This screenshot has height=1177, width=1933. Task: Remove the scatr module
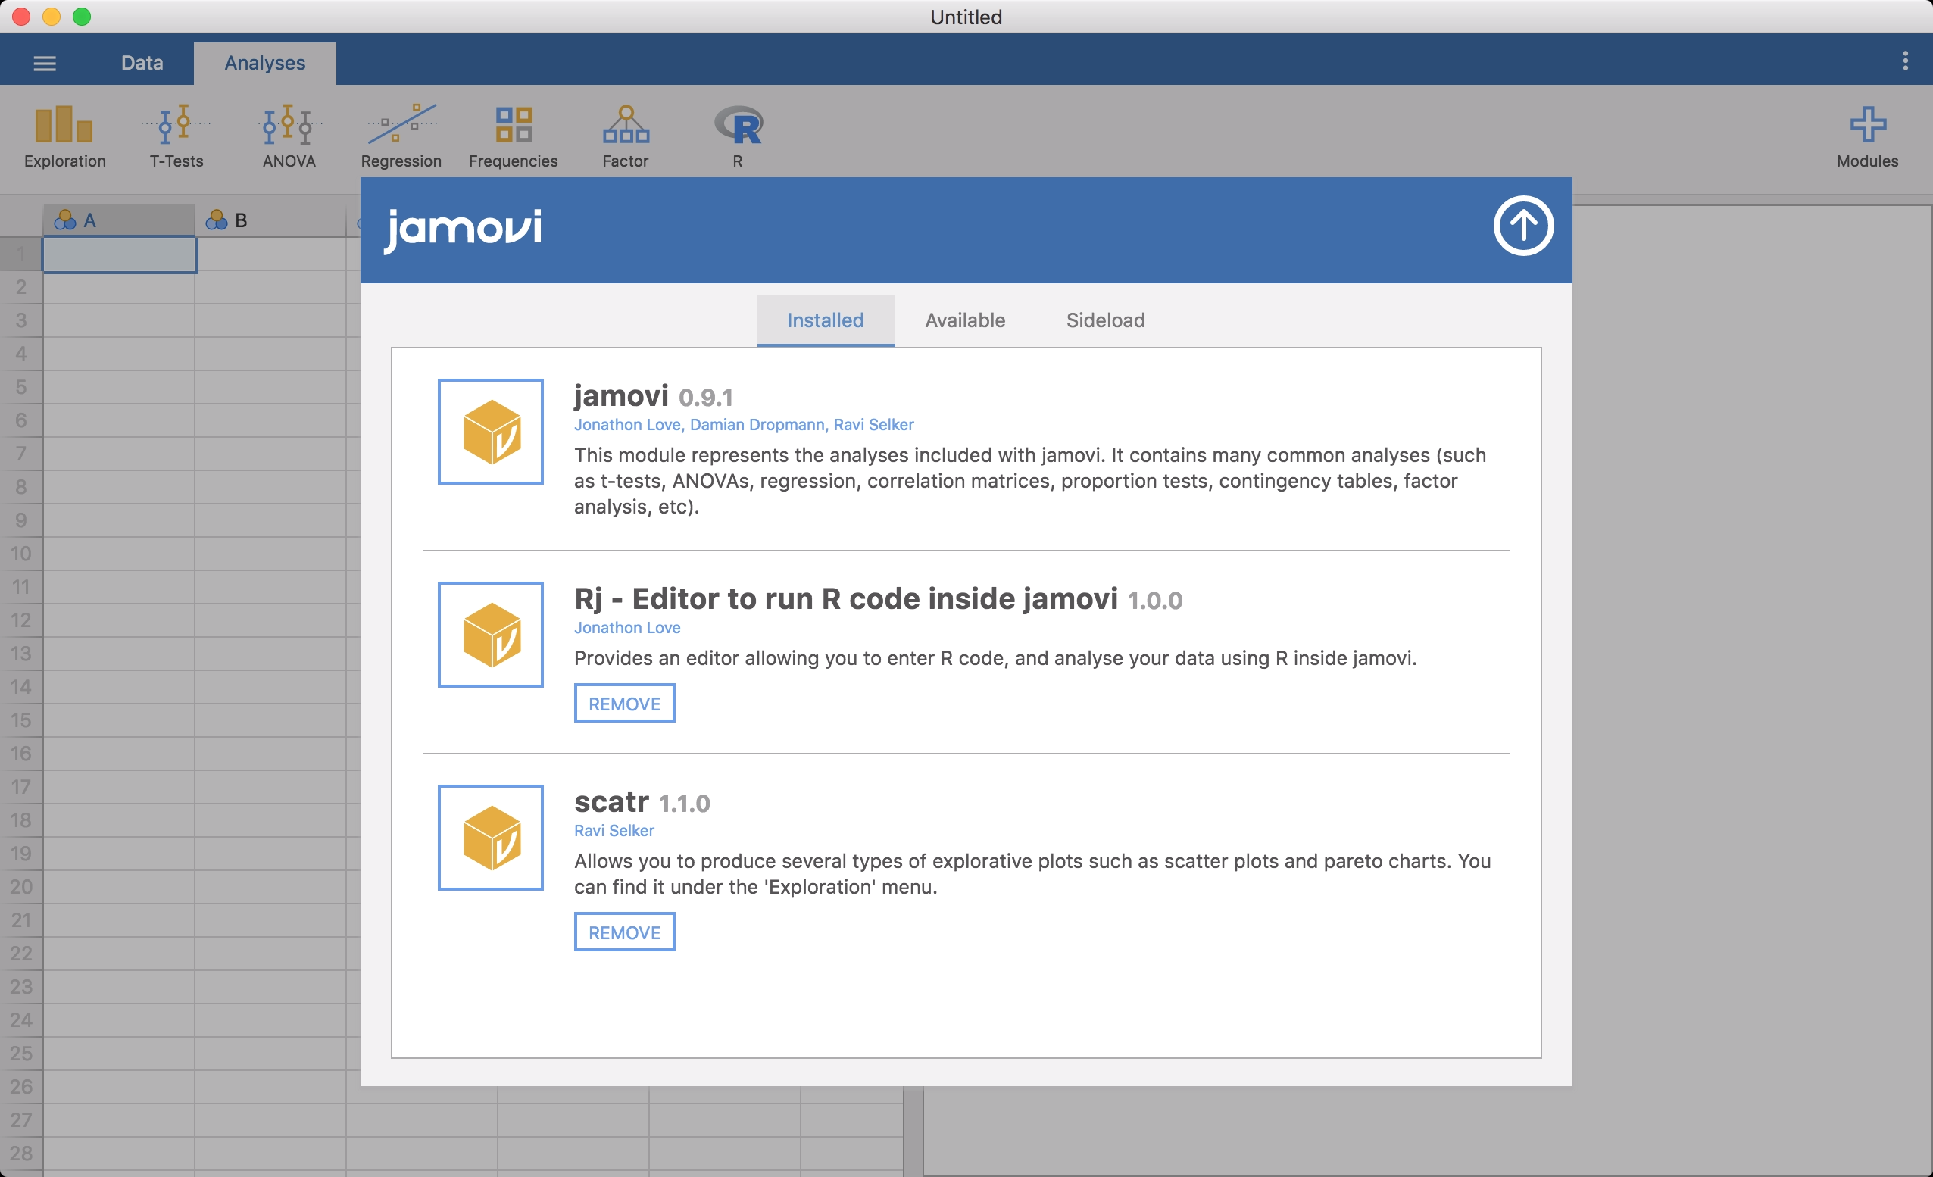tap(624, 932)
